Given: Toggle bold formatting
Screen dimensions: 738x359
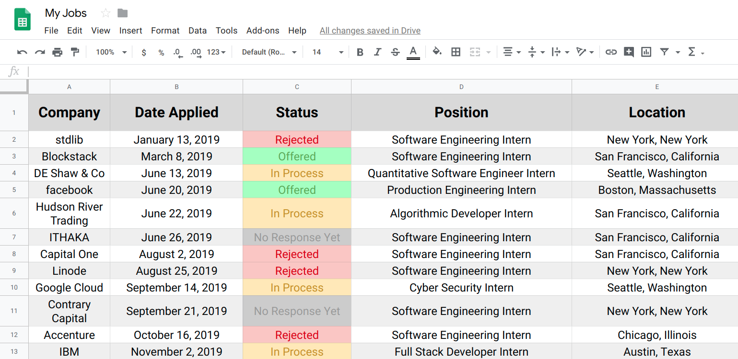Looking at the screenshot, I should coord(360,52).
